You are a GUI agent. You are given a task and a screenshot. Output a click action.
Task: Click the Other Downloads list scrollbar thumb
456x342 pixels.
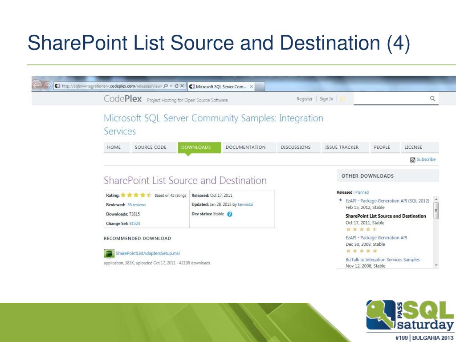click(436, 211)
